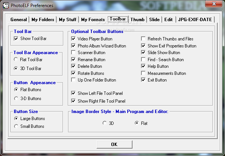Switch to the General tab

tap(19, 20)
